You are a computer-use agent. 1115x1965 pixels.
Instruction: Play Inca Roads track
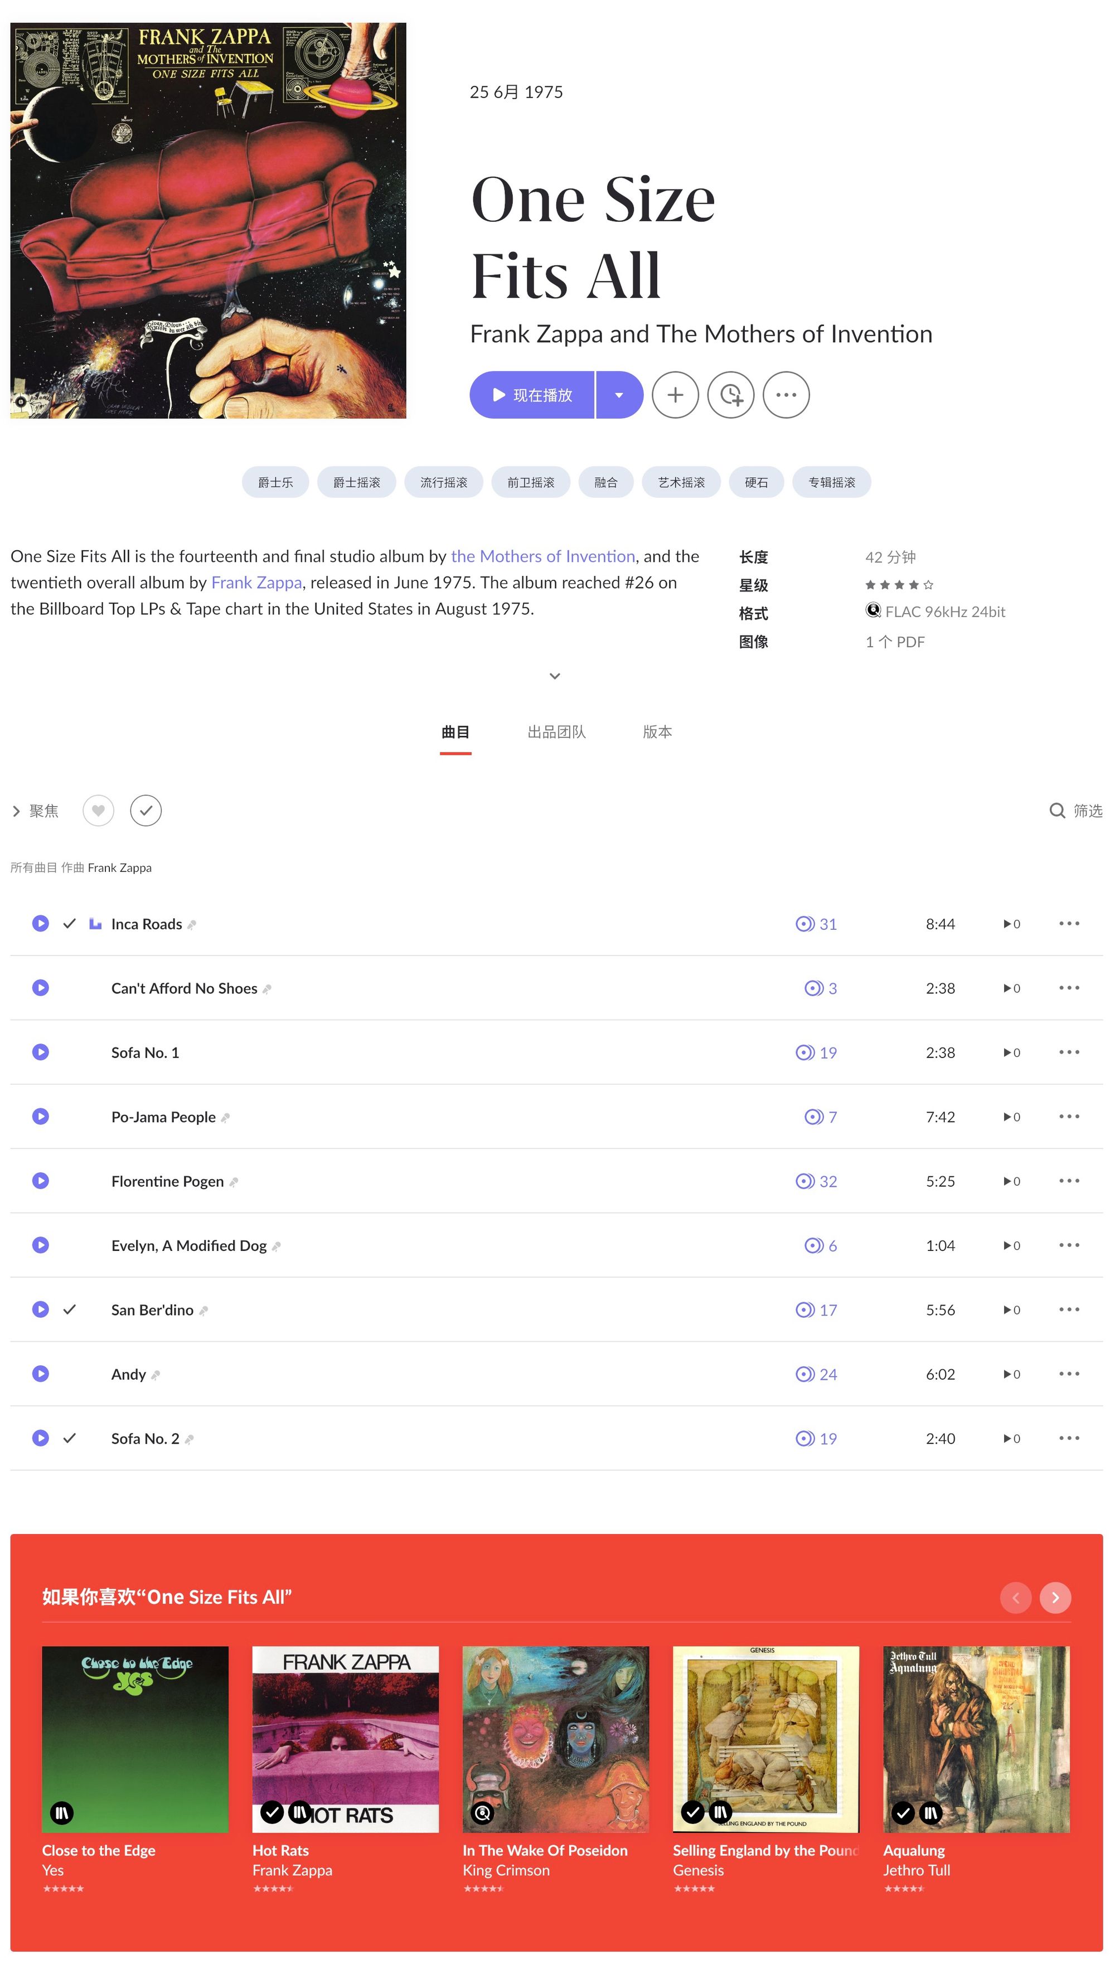pyautogui.click(x=41, y=923)
